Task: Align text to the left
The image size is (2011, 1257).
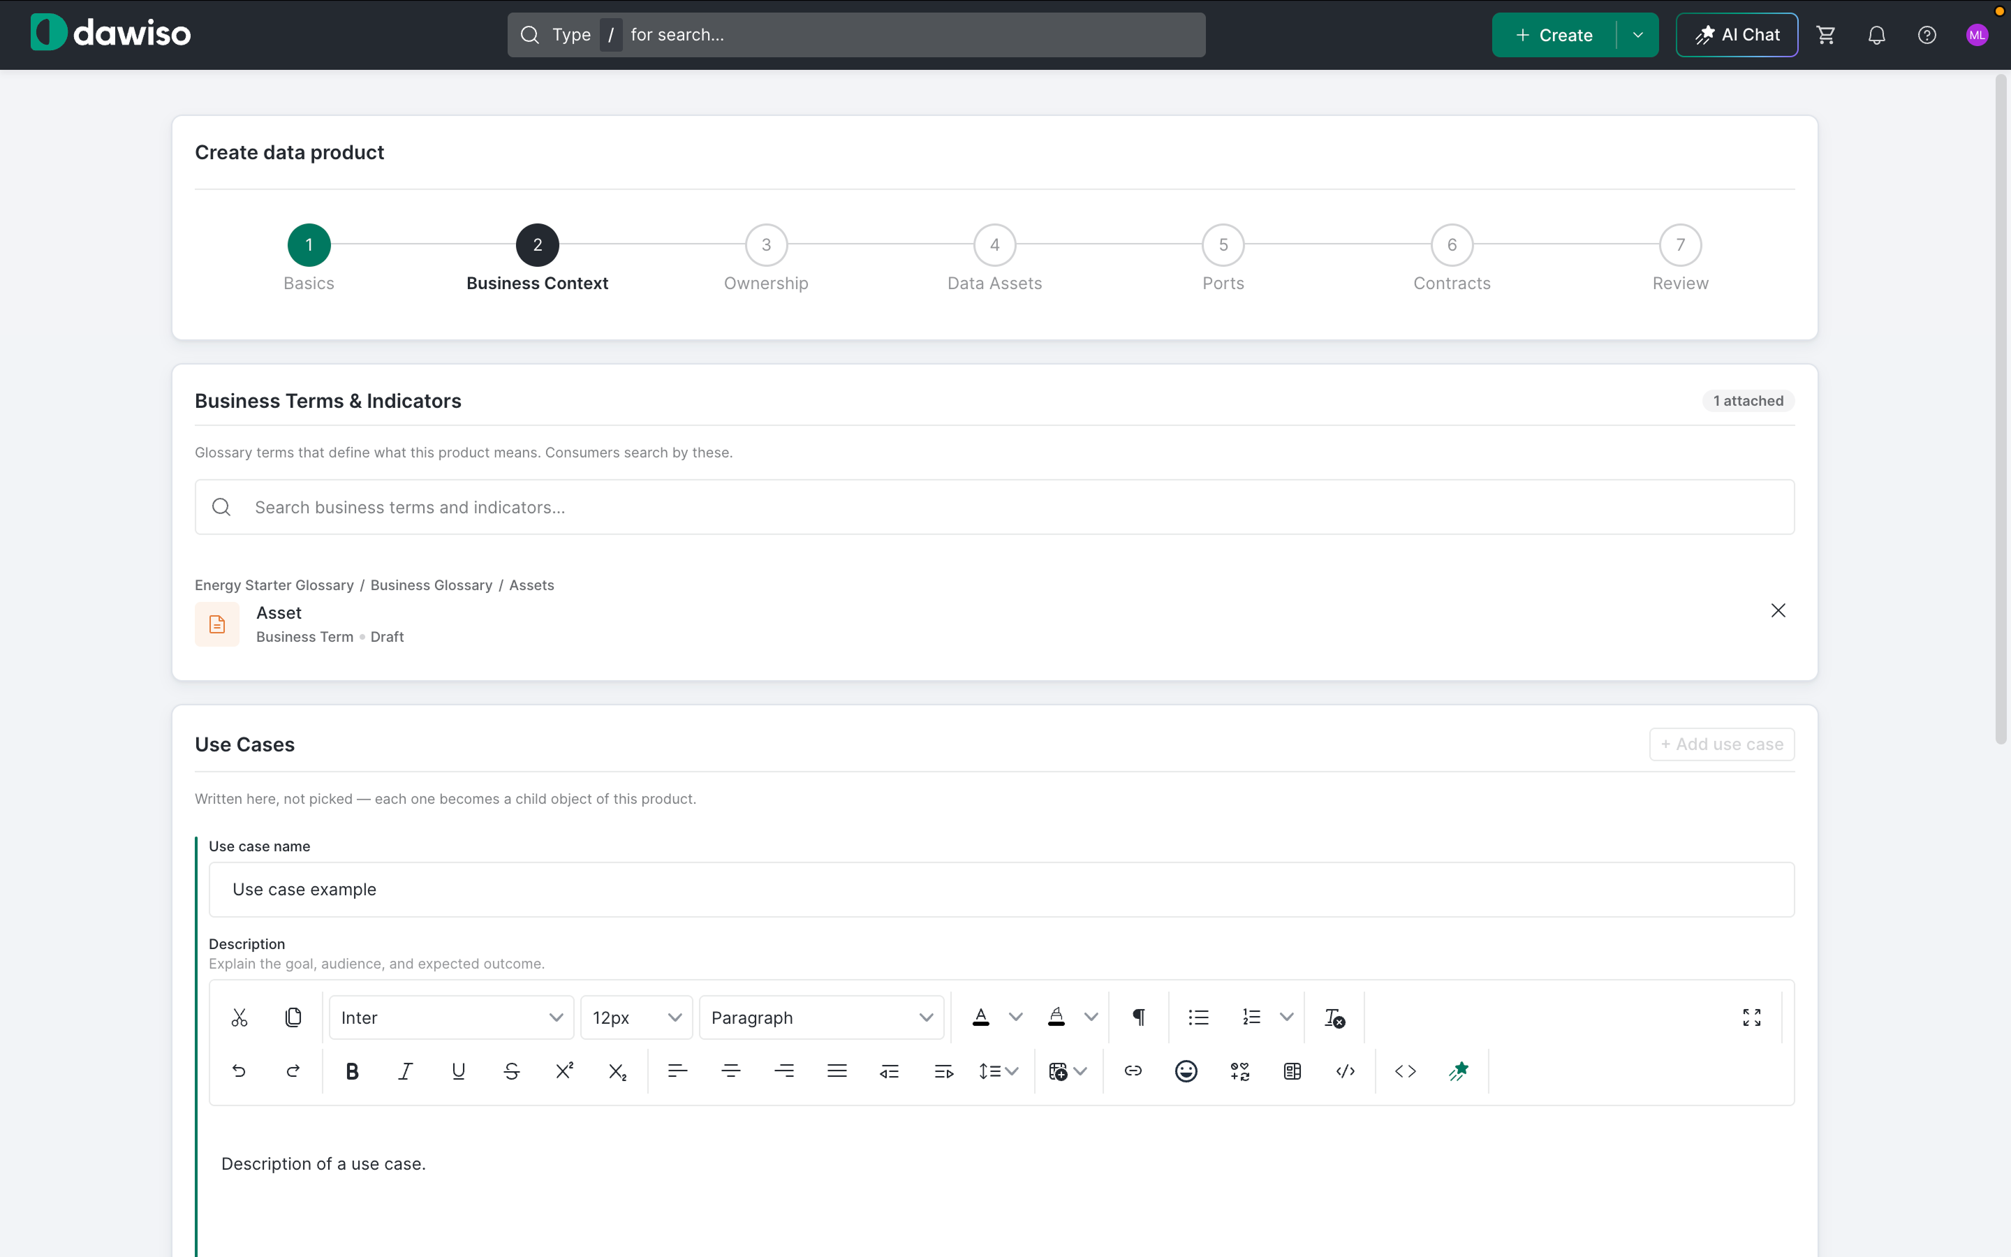Action: click(x=677, y=1071)
